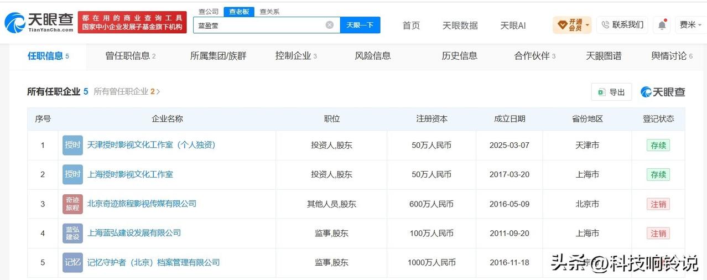Click the 序号 column header
Screen dimensions: 707x280
[x=43, y=119]
